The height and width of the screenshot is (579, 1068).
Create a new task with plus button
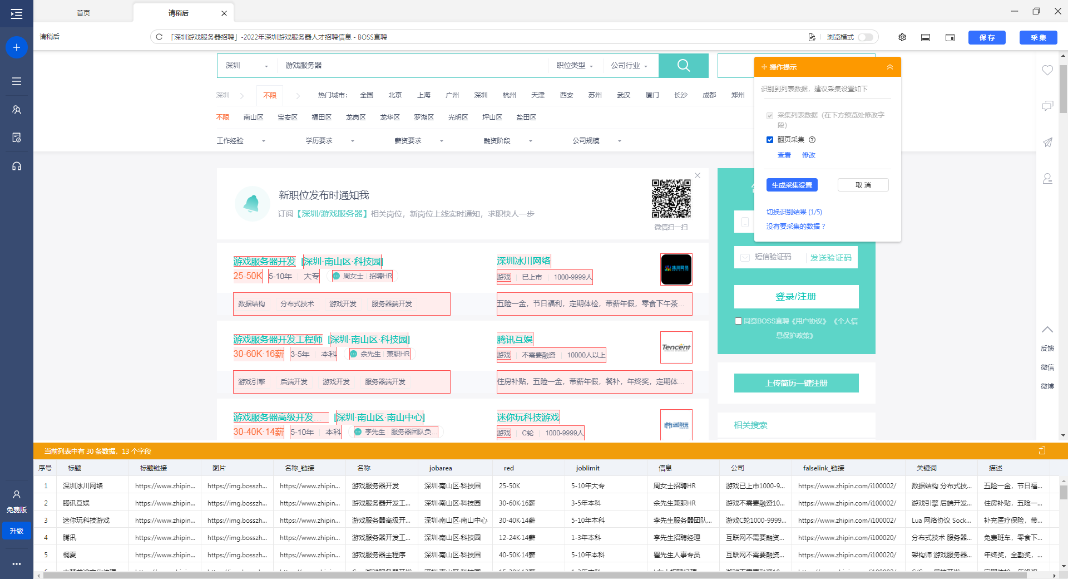click(17, 47)
